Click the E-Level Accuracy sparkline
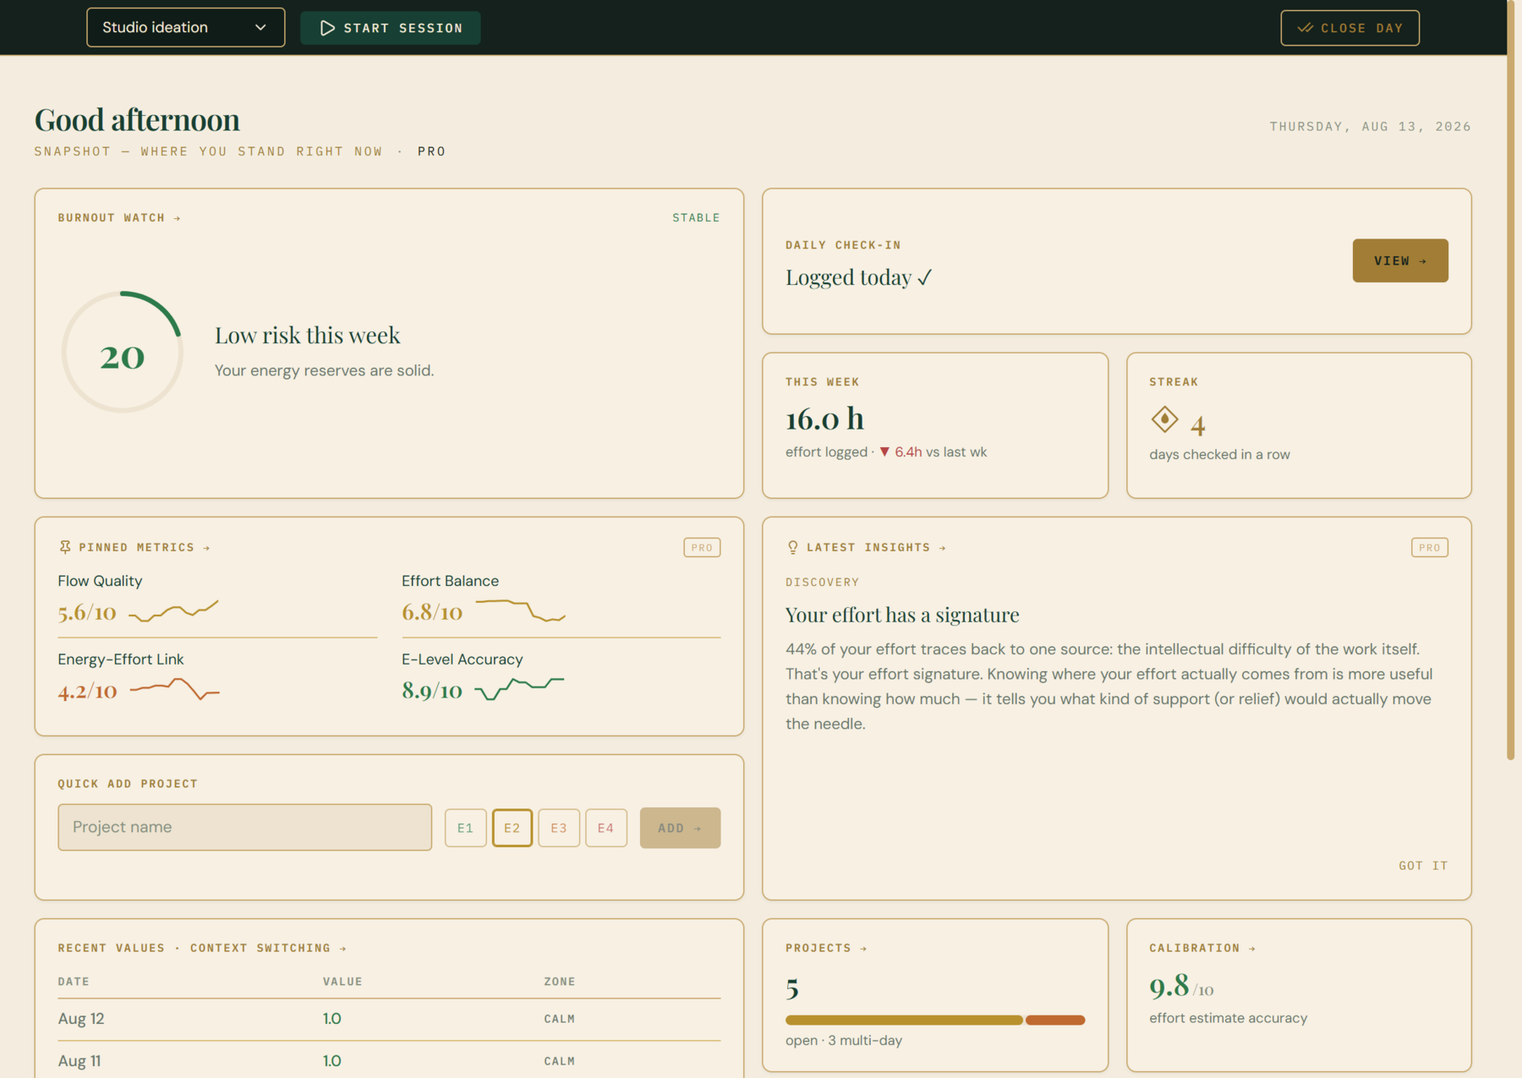 519,689
